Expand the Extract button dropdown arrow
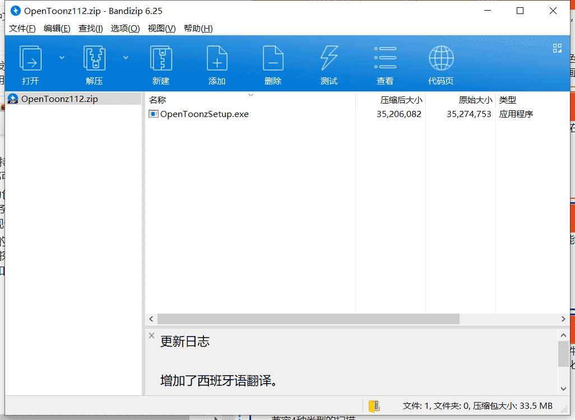The height and width of the screenshot is (420, 575). pyautogui.click(x=126, y=58)
